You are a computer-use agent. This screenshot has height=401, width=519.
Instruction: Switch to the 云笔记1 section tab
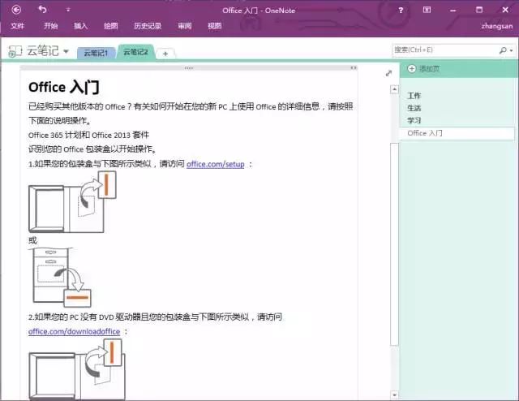(96, 53)
